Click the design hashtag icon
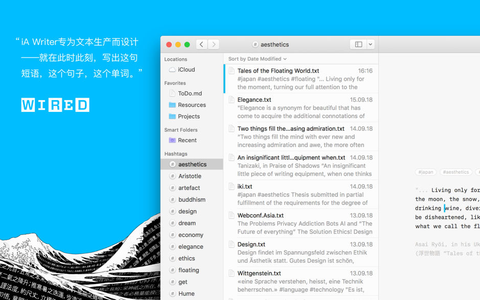Screen dimensions: 480x300 point(173,211)
